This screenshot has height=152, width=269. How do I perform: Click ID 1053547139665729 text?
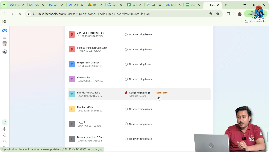click(90, 36)
